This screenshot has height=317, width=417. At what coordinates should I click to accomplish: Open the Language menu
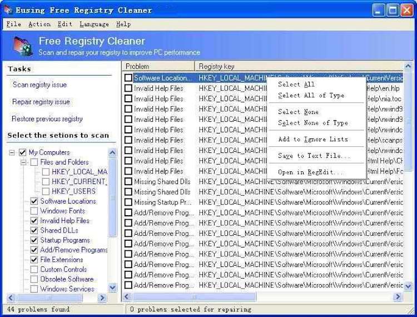coord(94,24)
